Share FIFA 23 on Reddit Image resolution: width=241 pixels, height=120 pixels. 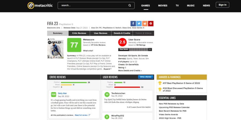(x=145, y=23)
